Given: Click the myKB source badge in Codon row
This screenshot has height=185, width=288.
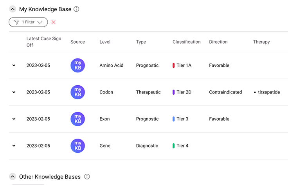Looking at the screenshot, I should pos(77,92).
